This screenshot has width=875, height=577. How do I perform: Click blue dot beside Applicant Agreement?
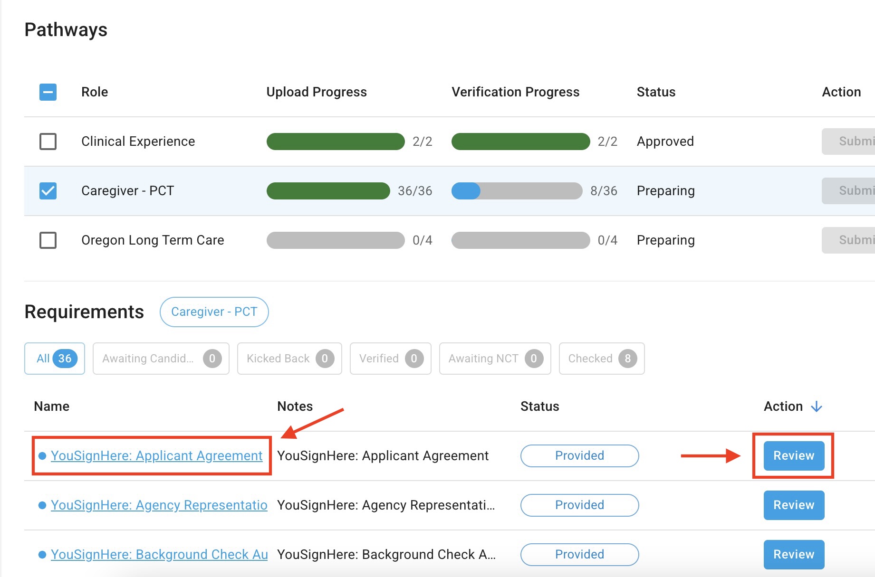click(x=42, y=456)
